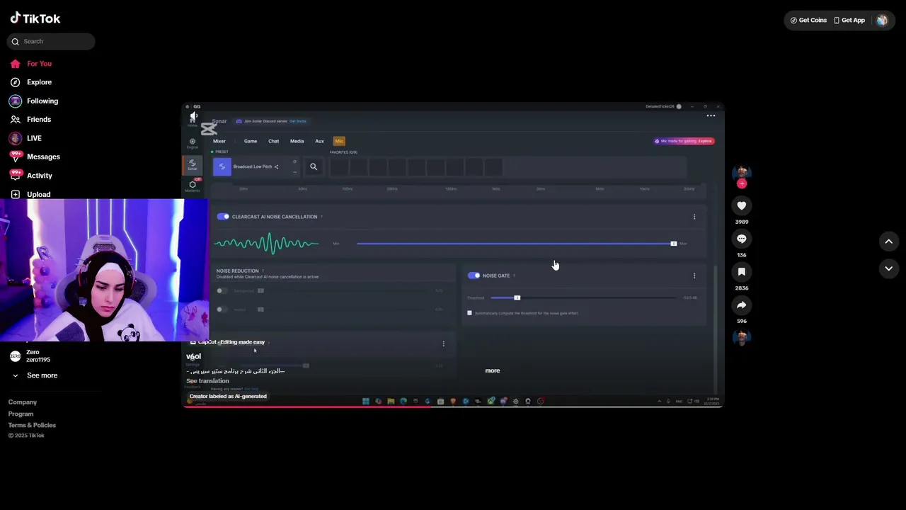Expand See more accounts

pos(42,375)
